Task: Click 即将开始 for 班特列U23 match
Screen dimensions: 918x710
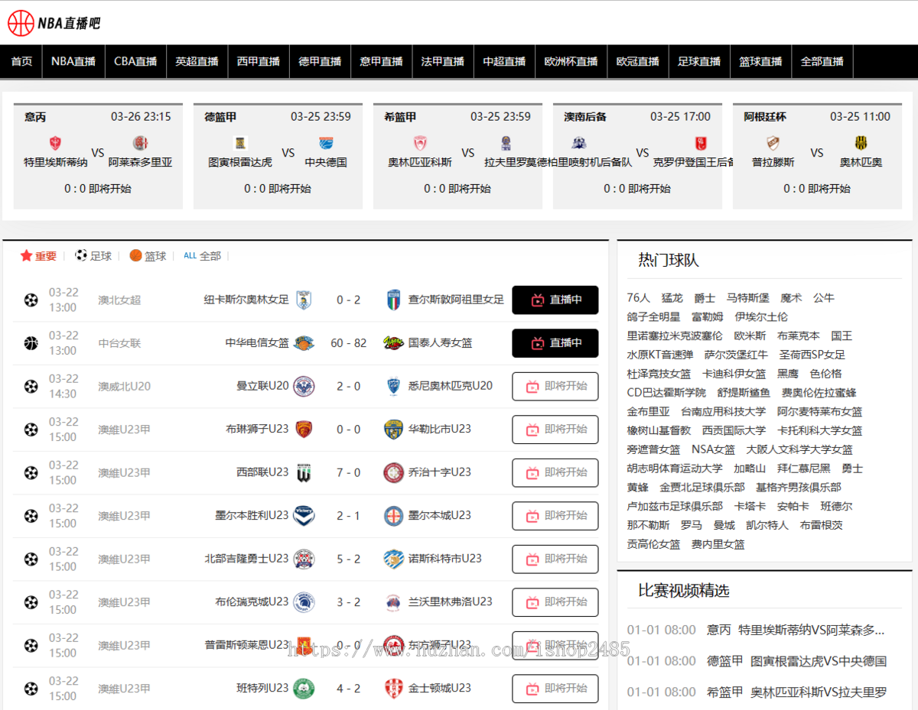Action: [x=555, y=689]
